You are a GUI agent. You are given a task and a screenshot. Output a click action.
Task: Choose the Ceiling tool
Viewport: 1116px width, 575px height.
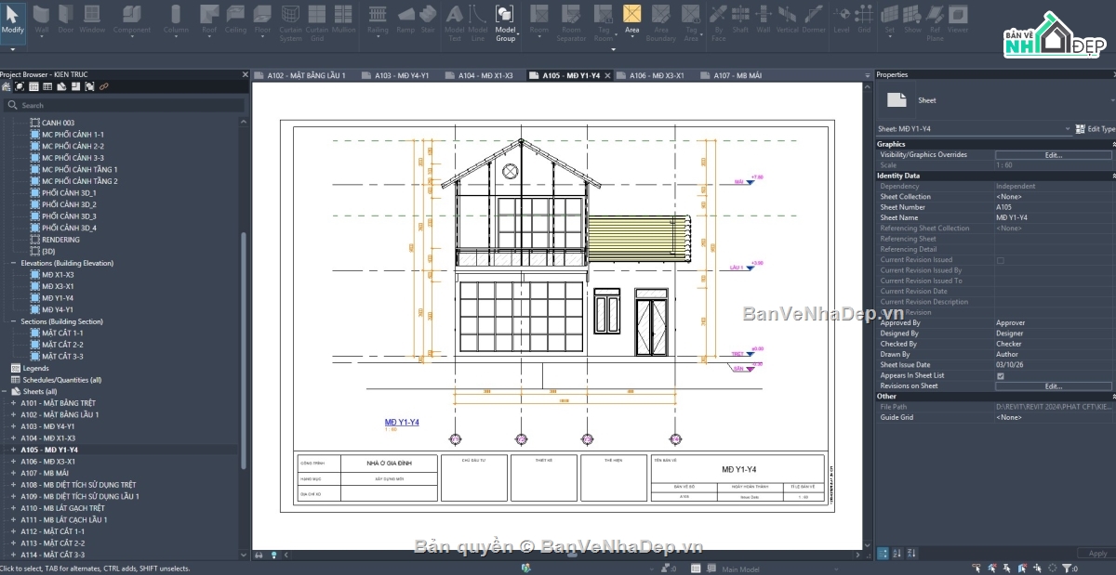(235, 19)
